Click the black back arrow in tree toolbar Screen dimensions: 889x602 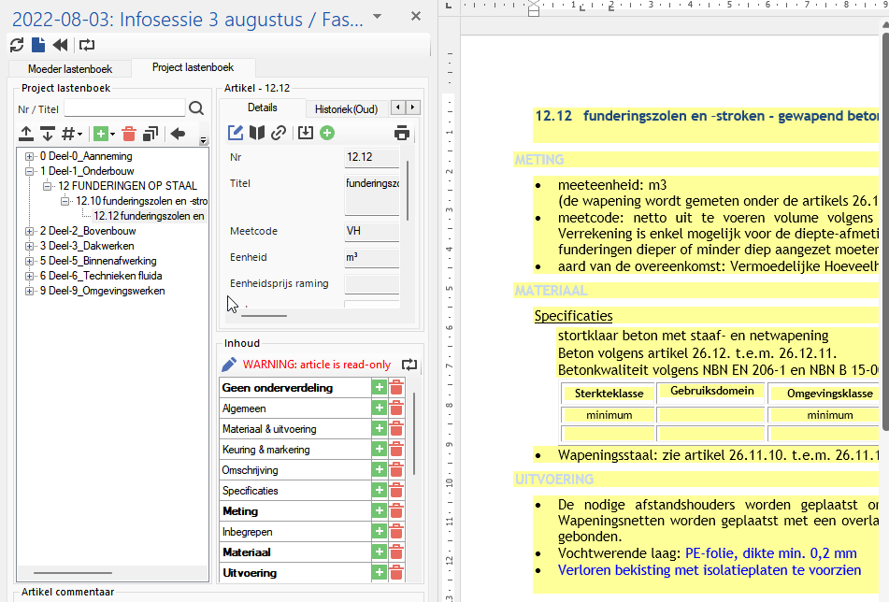[x=178, y=134]
